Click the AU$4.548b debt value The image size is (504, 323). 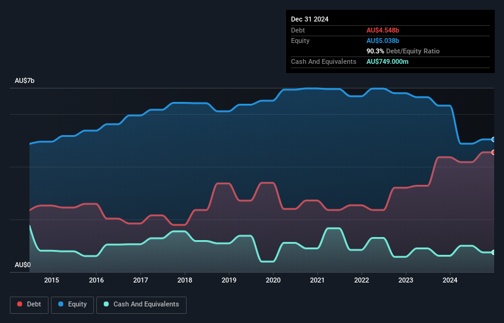pyautogui.click(x=382, y=30)
